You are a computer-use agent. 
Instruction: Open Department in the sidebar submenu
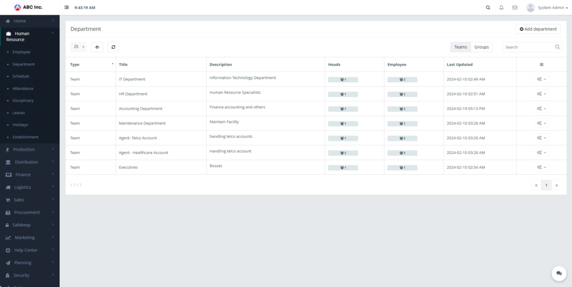point(23,64)
